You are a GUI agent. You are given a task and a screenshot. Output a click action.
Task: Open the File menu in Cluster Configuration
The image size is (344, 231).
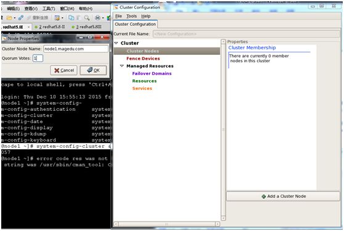click(118, 16)
